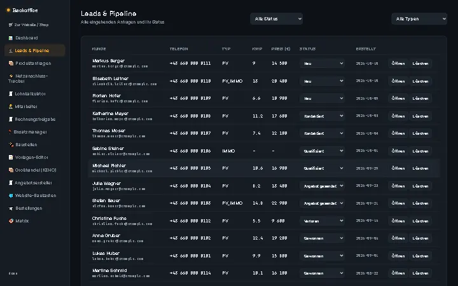Click the Leads & Pipeline sidebar icon
The height and width of the screenshot is (286, 458).
point(11,51)
